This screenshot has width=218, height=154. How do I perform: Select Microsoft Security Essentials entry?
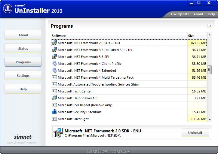pyautogui.click(x=129, y=112)
